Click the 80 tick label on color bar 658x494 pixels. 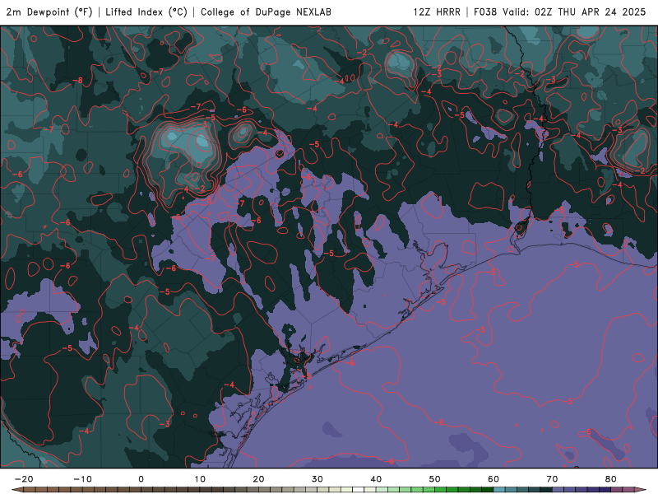pos(611,479)
